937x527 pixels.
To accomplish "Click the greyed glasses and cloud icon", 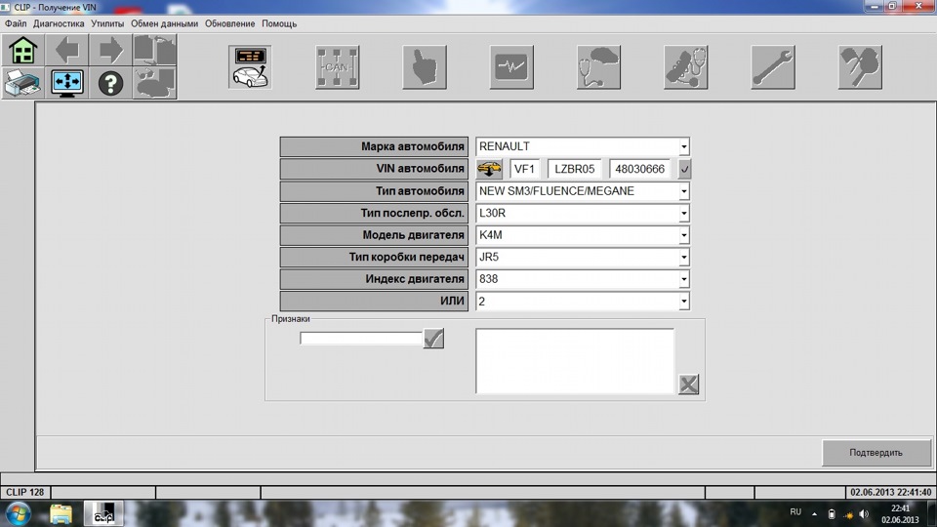I will [x=155, y=82].
